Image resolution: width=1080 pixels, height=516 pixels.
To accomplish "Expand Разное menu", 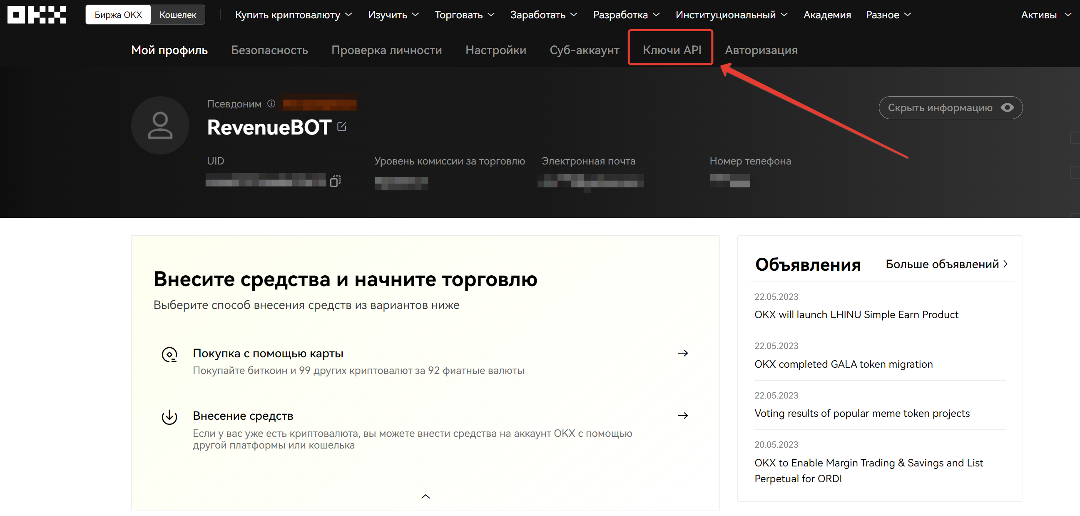I will click(888, 15).
